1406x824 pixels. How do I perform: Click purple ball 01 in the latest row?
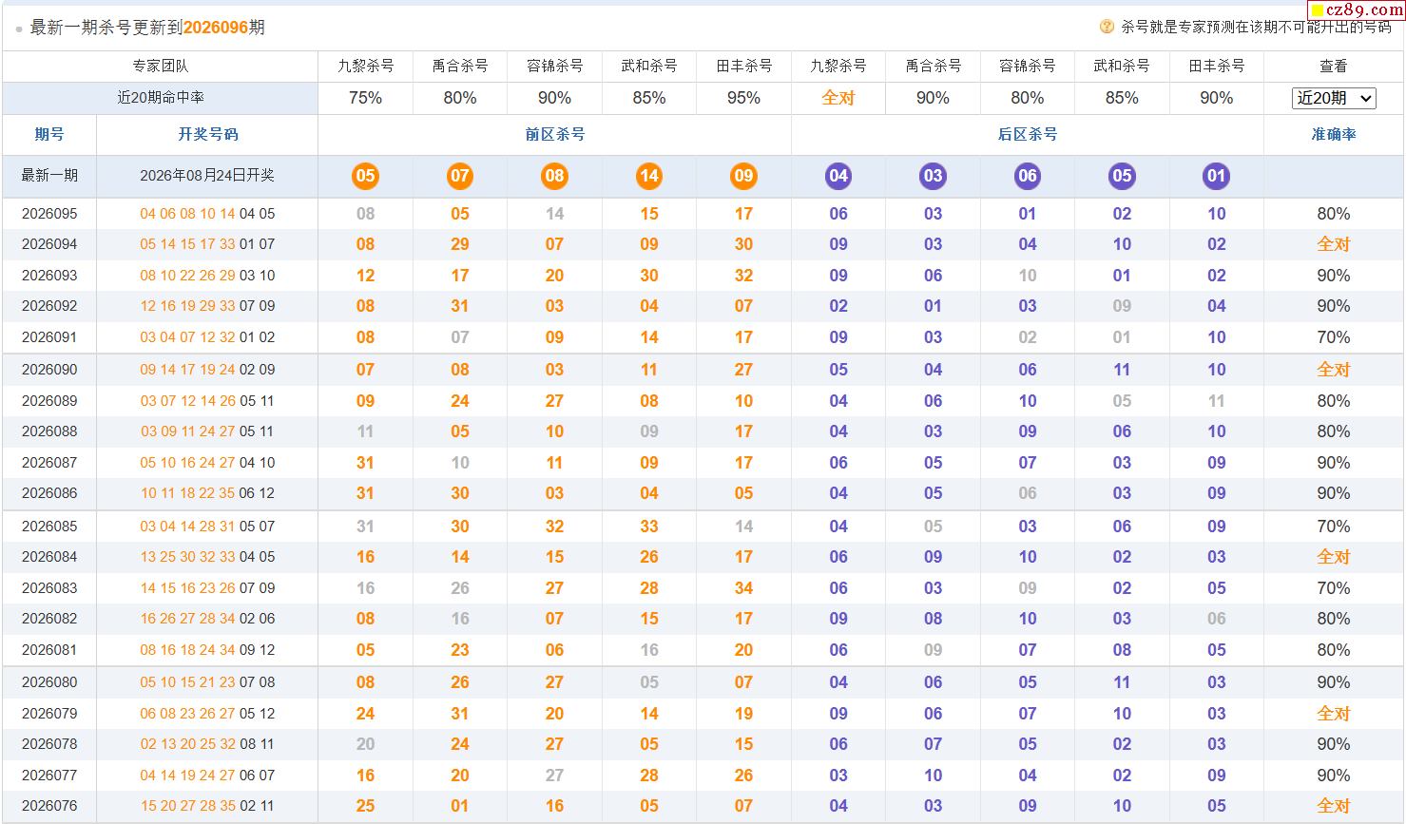(1217, 176)
